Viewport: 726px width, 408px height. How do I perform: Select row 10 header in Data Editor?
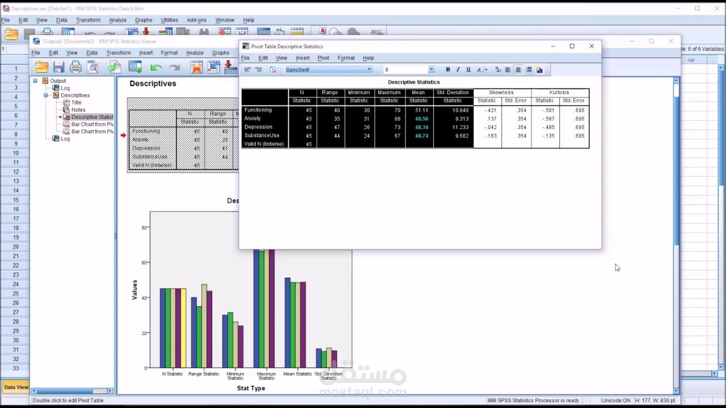click(16, 153)
